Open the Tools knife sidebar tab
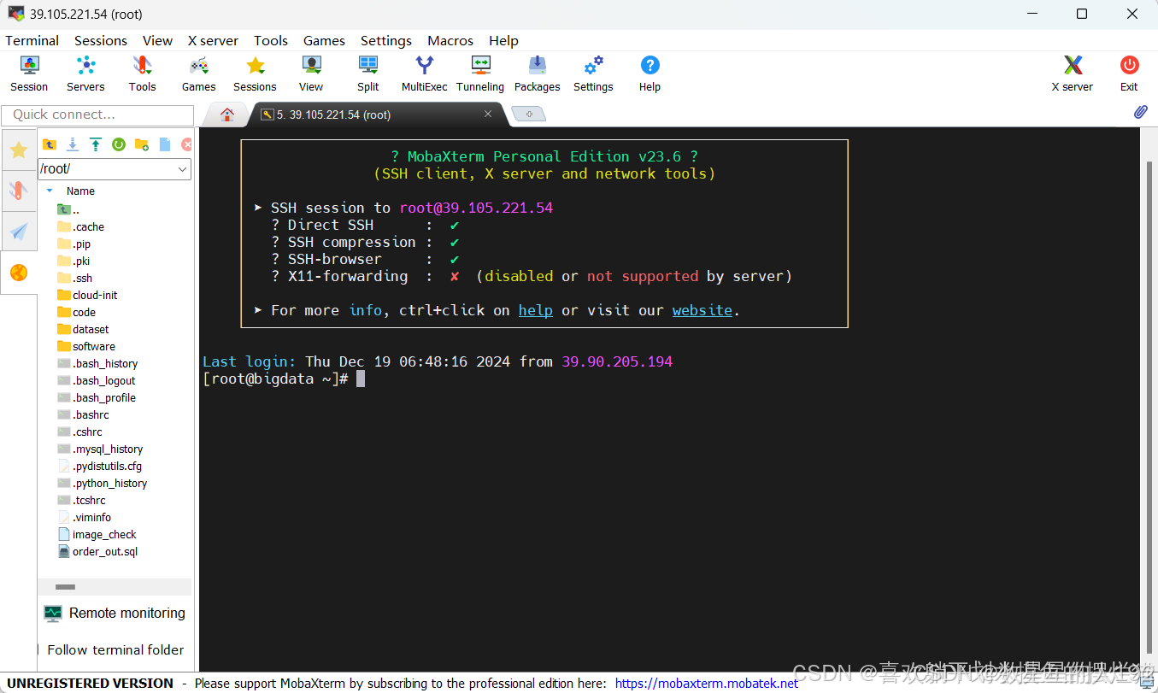The width and height of the screenshot is (1158, 693). 19,191
